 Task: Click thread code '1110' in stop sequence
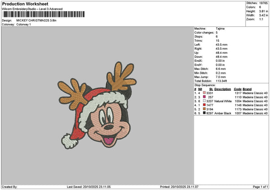pos(238,97)
